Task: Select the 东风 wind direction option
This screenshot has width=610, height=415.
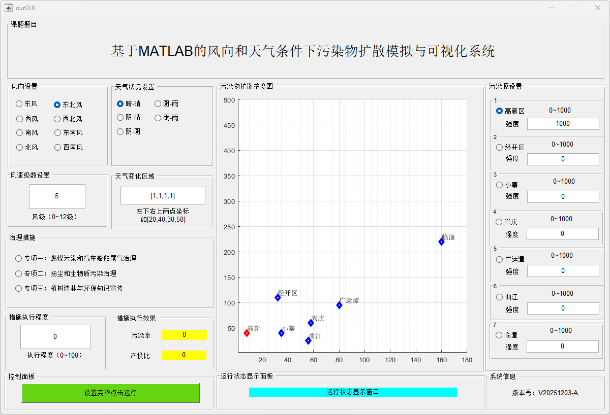Action: click(19, 104)
